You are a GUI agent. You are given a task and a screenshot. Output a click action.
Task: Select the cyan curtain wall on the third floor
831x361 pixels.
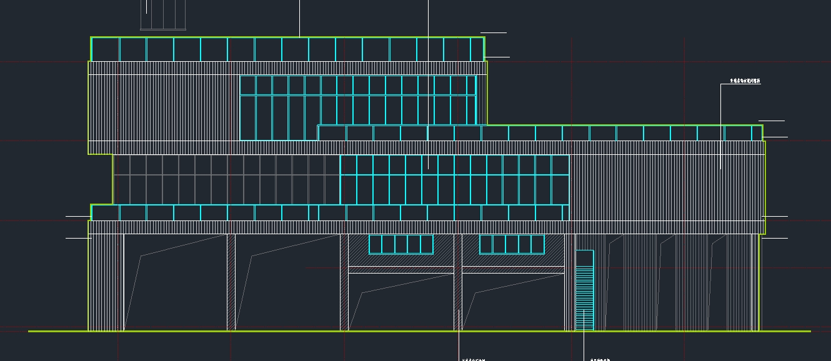click(x=357, y=107)
